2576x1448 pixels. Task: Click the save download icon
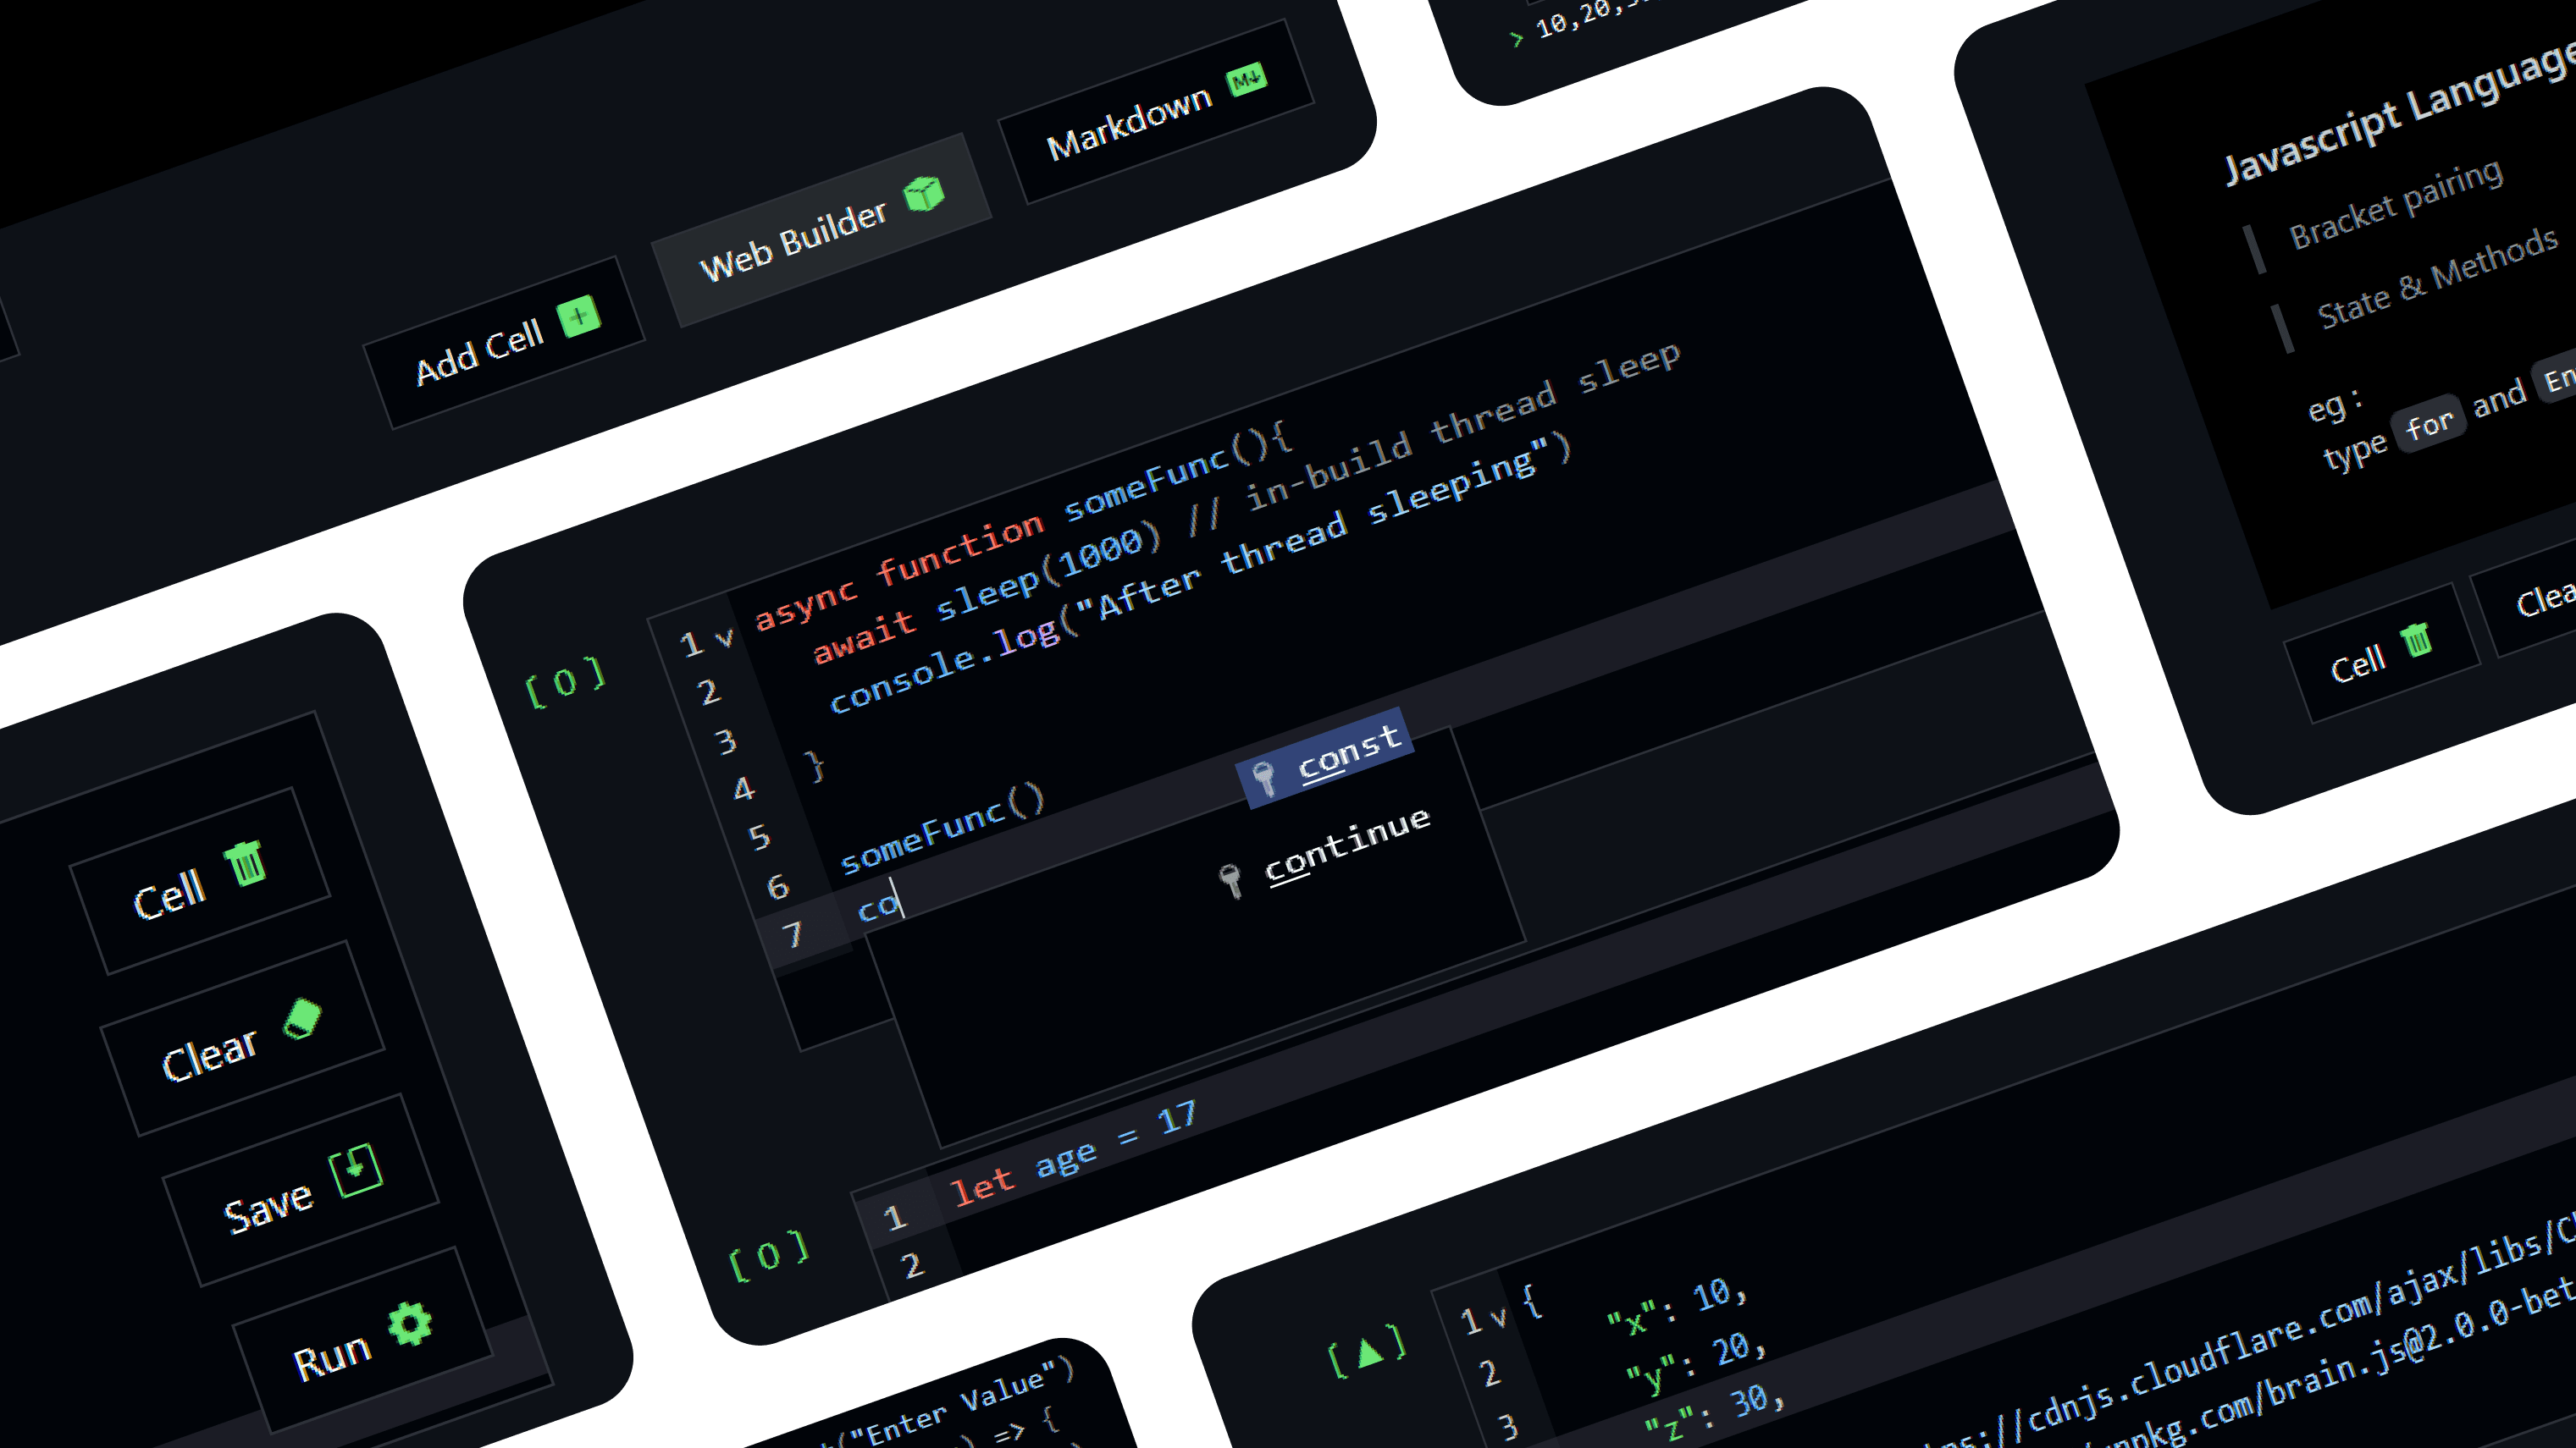click(x=357, y=1170)
